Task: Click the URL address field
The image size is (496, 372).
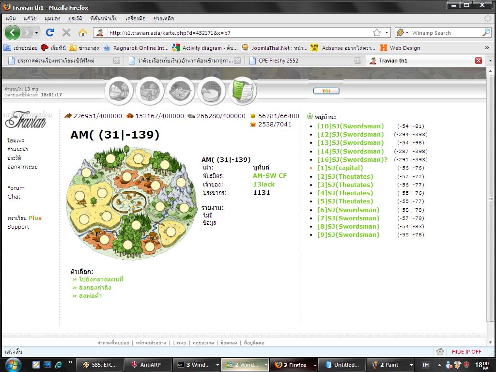Action: (x=239, y=32)
